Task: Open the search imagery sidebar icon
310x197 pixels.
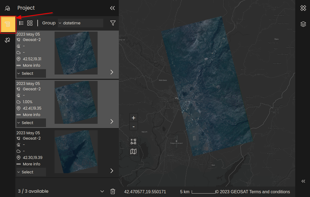Action: [x=8, y=8]
